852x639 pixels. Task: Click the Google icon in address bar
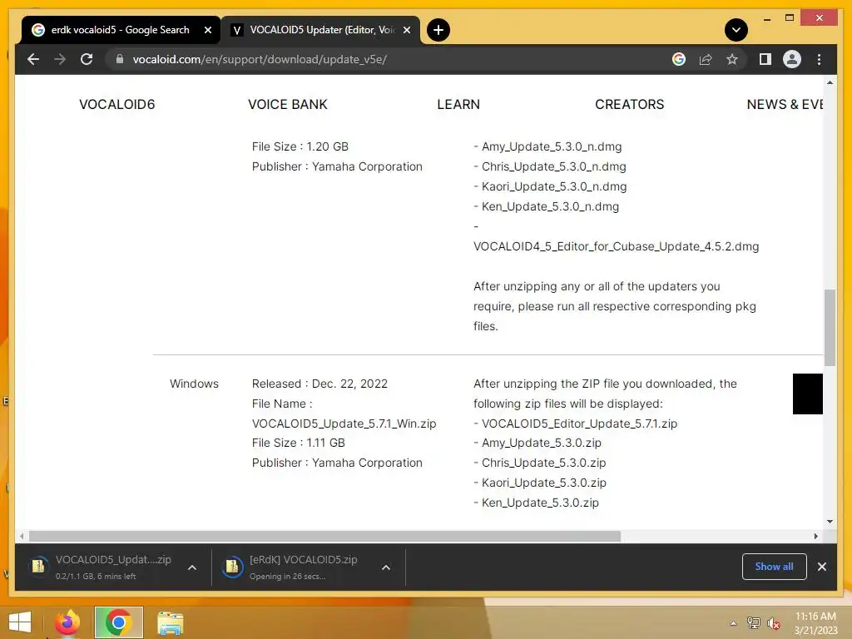pyautogui.click(x=679, y=59)
